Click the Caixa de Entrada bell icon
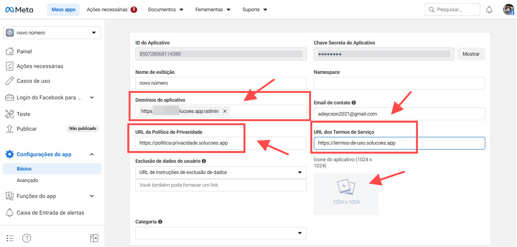The height and width of the screenshot is (247, 517). pyautogui.click(x=10, y=213)
